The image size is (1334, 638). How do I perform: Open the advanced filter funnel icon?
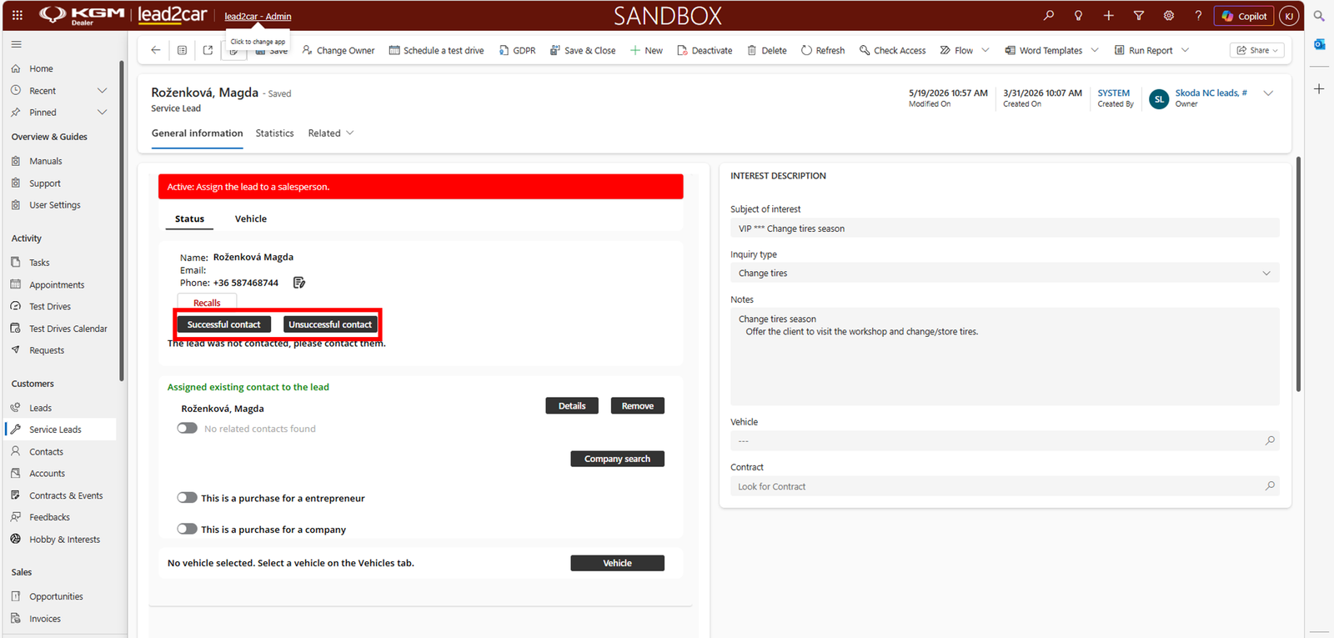click(x=1139, y=15)
